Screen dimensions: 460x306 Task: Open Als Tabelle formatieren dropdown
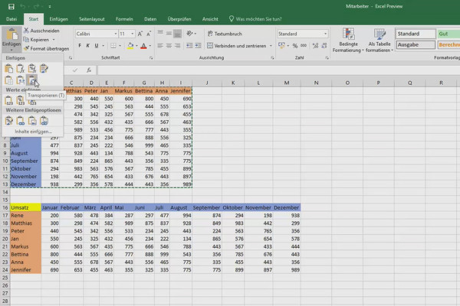[379, 40]
